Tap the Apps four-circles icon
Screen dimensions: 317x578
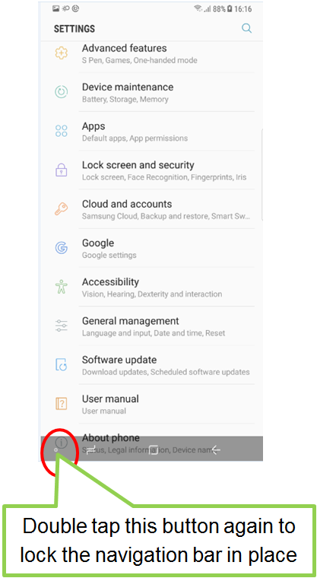pos(61,131)
